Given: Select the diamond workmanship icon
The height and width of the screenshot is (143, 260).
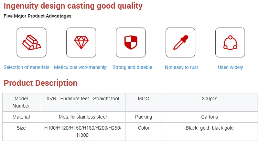Looking at the screenshot, I should tap(81, 42).
